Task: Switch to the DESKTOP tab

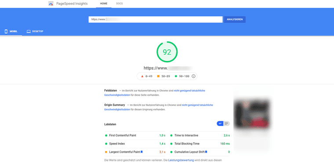Action: 35,32
